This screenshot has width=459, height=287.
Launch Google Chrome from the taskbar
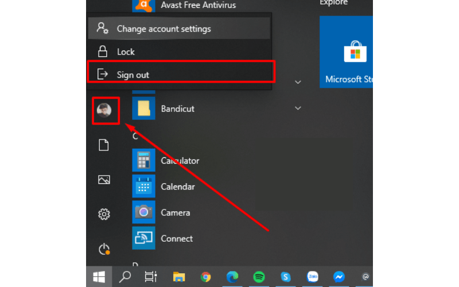pyautogui.click(x=205, y=277)
